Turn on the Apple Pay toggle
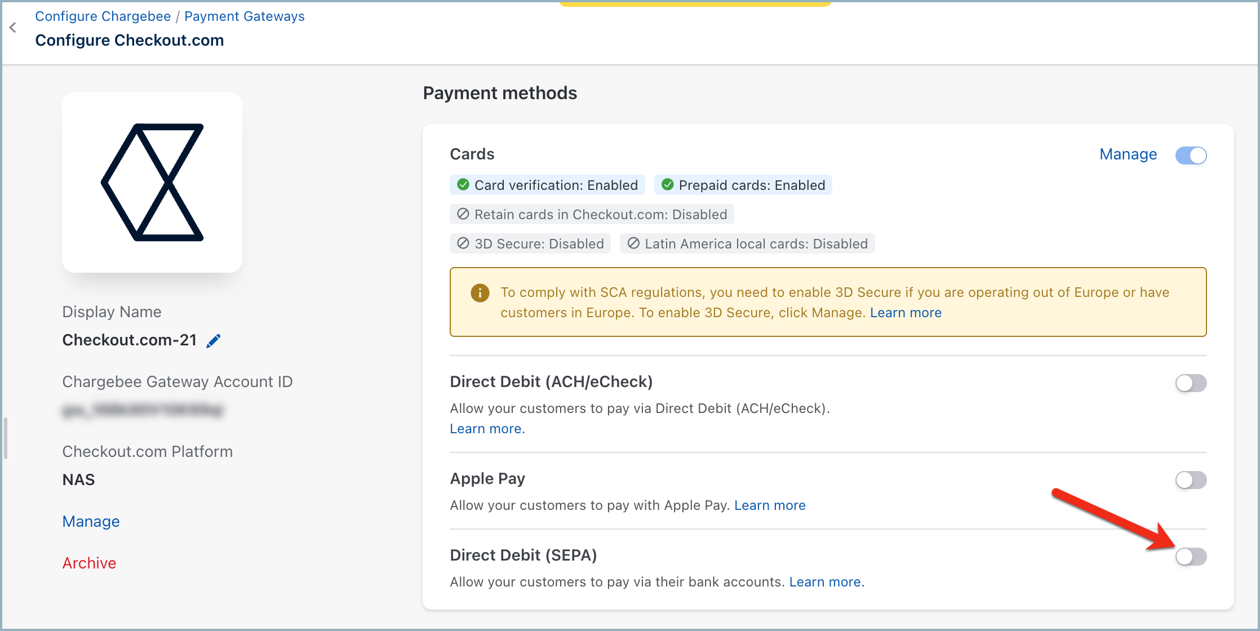Screen dimensions: 1260x631 click(1191, 480)
